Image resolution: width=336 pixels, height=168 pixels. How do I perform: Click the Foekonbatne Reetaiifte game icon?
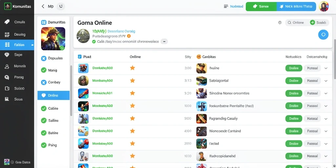tap(201, 106)
